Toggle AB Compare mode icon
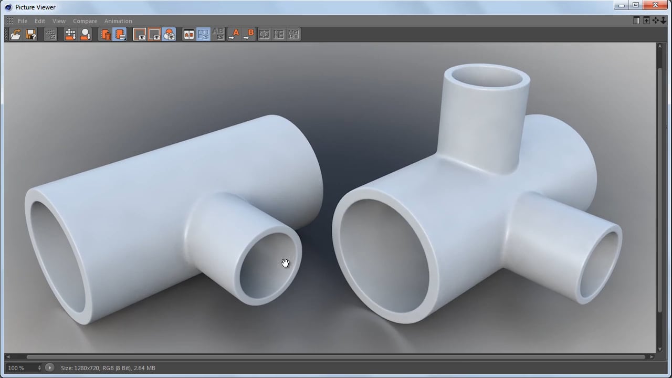 188,35
